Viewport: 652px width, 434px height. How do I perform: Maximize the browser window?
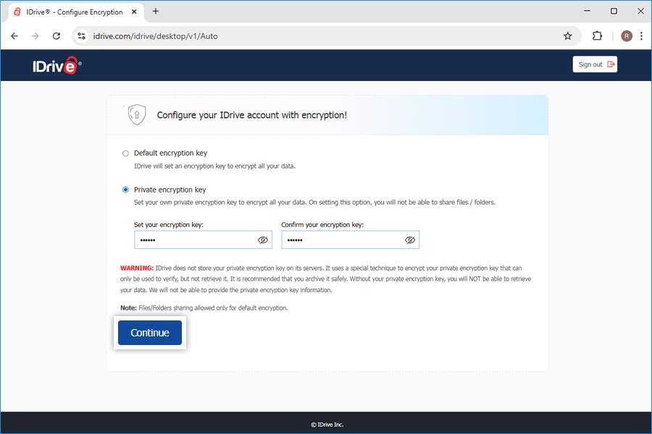click(x=614, y=12)
